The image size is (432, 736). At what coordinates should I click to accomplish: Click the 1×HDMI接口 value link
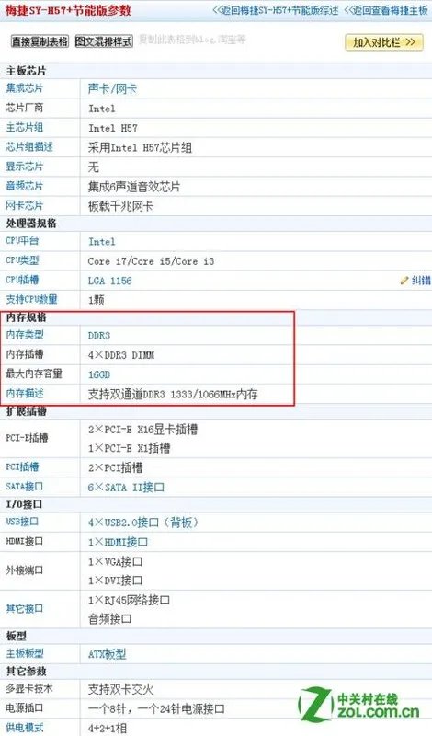[x=118, y=542]
